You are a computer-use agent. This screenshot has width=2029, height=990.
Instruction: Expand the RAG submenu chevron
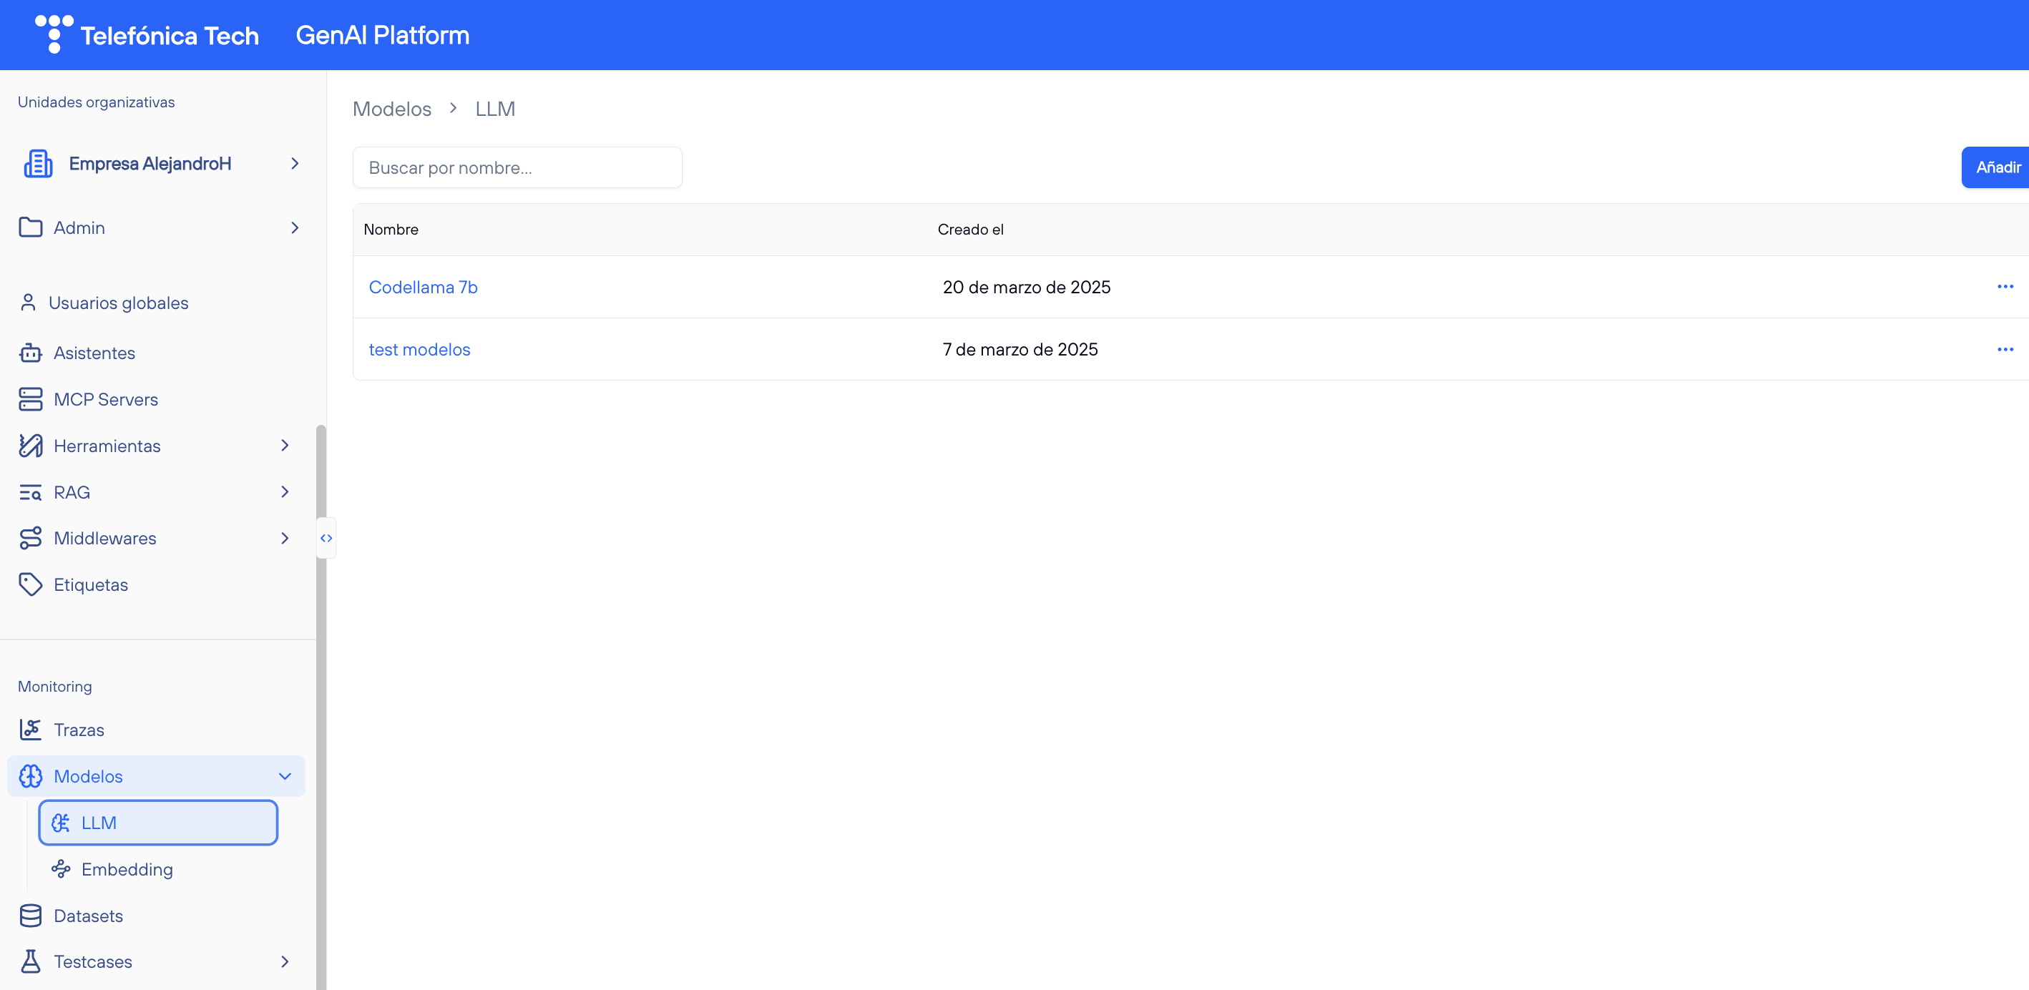284,491
